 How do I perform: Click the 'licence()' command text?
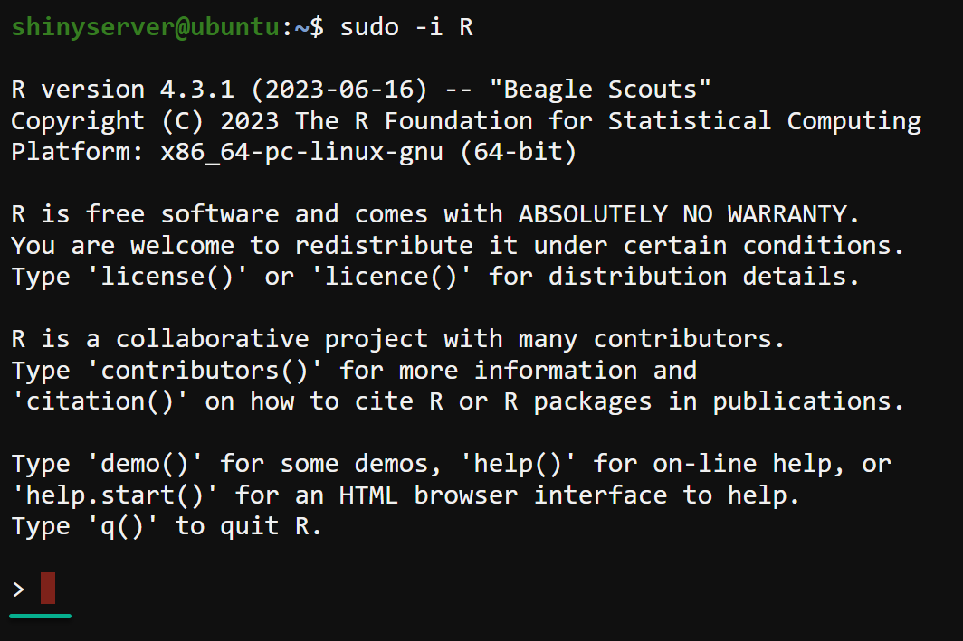[384, 277]
